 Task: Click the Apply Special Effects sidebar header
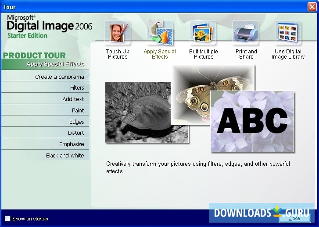click(x=45, y=64)
